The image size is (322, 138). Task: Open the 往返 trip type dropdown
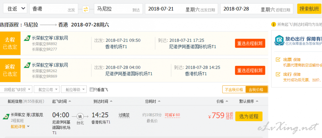(x=15, y=8)
